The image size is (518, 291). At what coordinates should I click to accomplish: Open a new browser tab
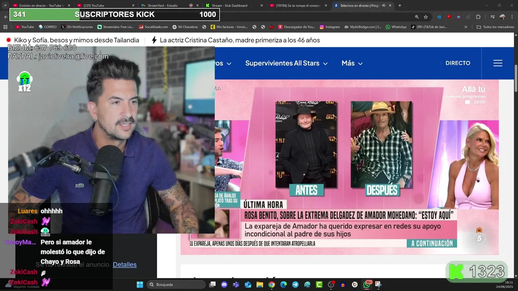click(400, 5)
